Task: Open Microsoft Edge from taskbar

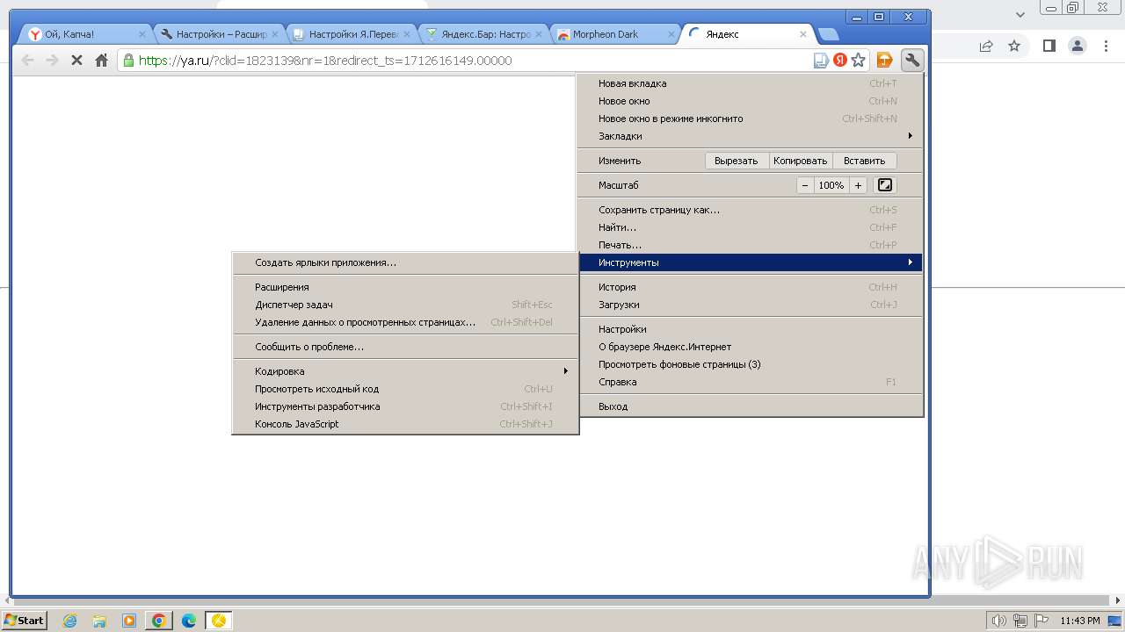Action: [x=188, y=621]
